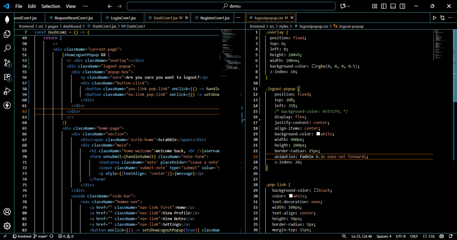
Task: Open the Run and Debug view
Action: tap(7, 91)
